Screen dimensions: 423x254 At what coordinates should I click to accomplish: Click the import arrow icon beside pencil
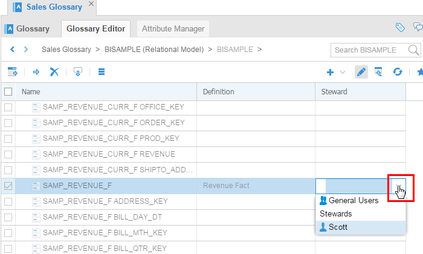[378, 72]
